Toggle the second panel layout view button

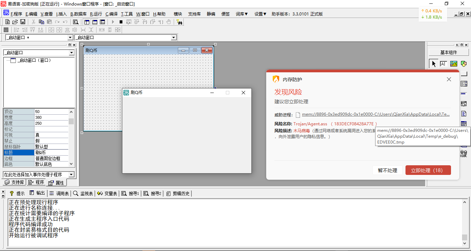point(94,22)
